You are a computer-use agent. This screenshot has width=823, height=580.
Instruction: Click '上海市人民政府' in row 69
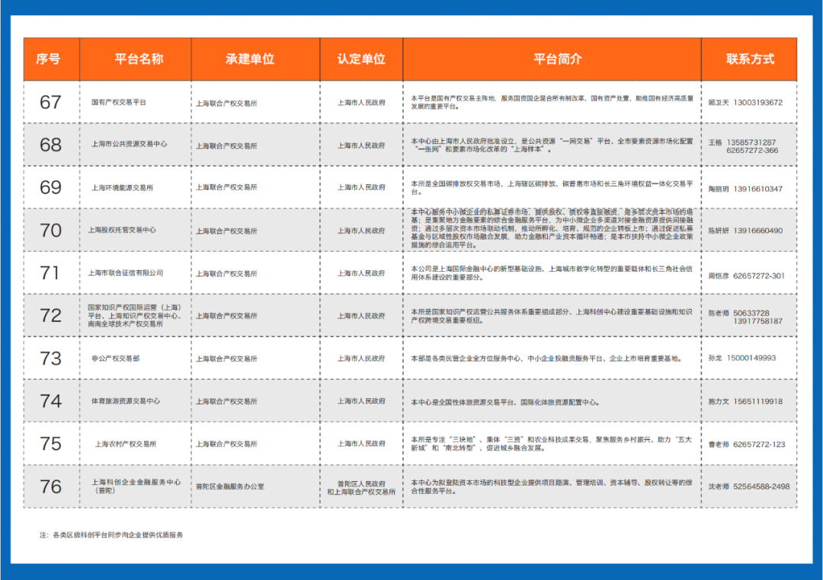361,187
